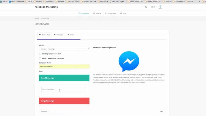Switch to the Messages tab
The width and height of the screenshot is (206, 116).
(59, 35)
